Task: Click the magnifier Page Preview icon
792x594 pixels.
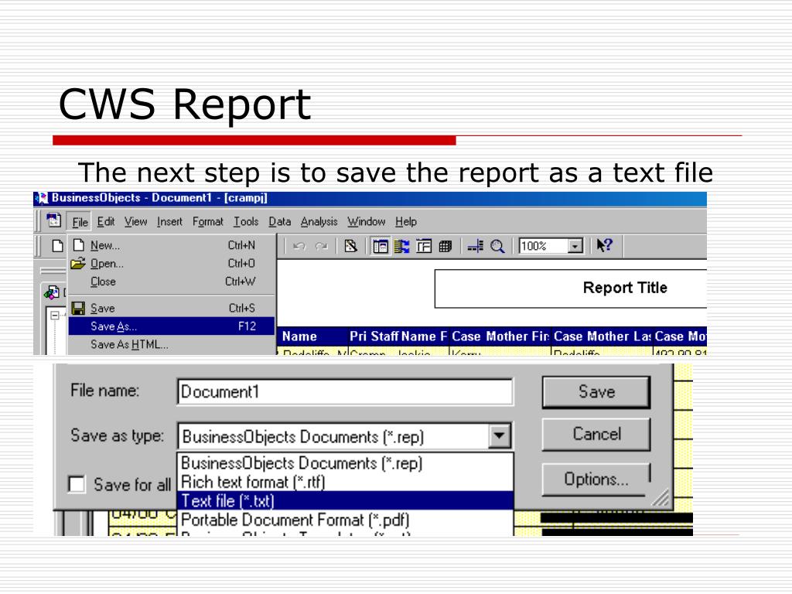Action: pyautogui.click(x=497, y=246)
